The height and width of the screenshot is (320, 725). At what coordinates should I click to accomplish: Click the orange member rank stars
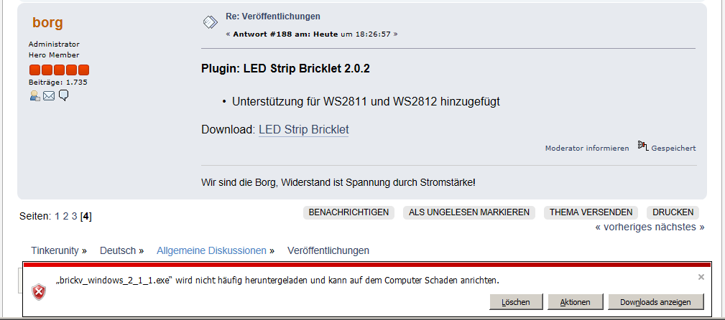point(59,70)
